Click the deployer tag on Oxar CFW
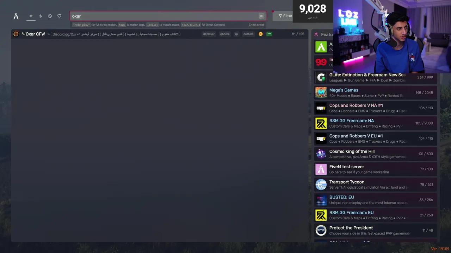451x253 pixels. click(x=209, y=34)
